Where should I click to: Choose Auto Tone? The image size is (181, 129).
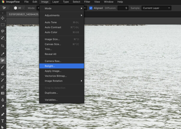62,22
